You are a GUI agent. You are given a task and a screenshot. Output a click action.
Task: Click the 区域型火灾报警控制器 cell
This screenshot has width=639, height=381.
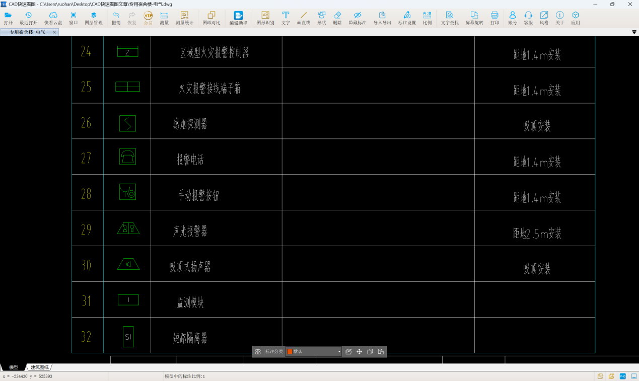tap(215, 52)
